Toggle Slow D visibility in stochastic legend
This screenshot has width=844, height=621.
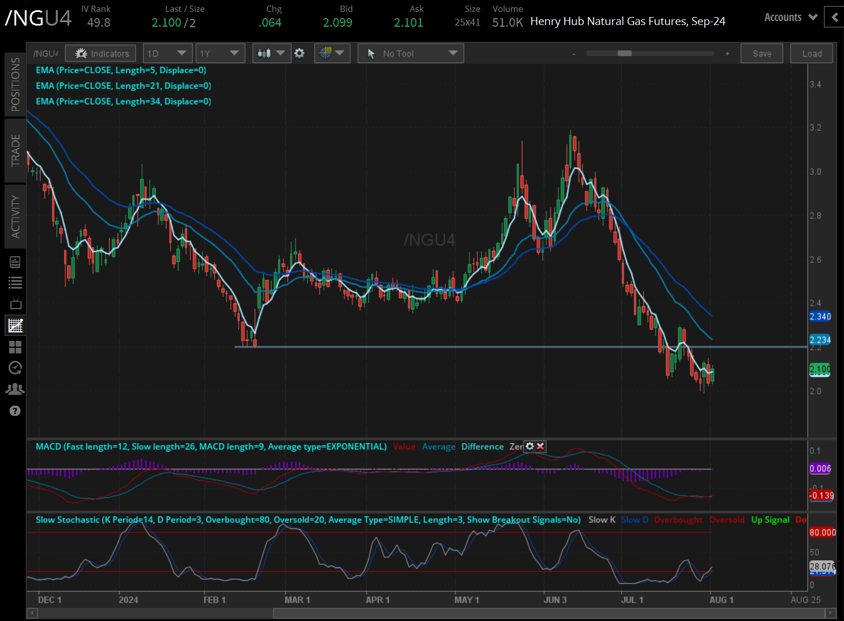[634, 519]
